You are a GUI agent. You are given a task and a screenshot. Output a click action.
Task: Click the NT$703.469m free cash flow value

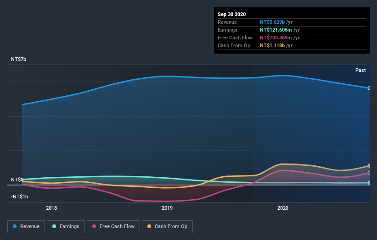click(276, 38)
